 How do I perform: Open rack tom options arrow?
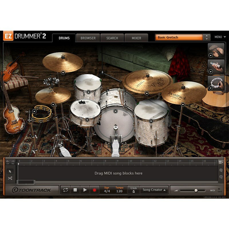[88, 92]
